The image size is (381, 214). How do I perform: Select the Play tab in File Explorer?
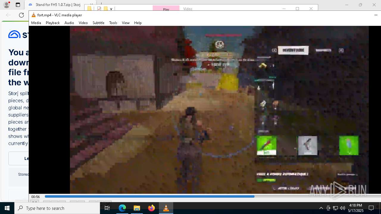pyautogui.click(x=166, y=9)
